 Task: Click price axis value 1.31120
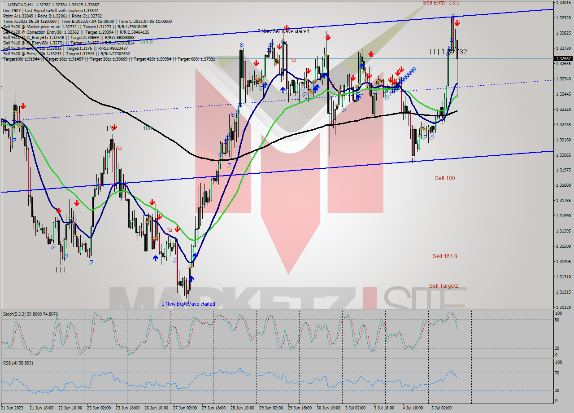point(563,308)
